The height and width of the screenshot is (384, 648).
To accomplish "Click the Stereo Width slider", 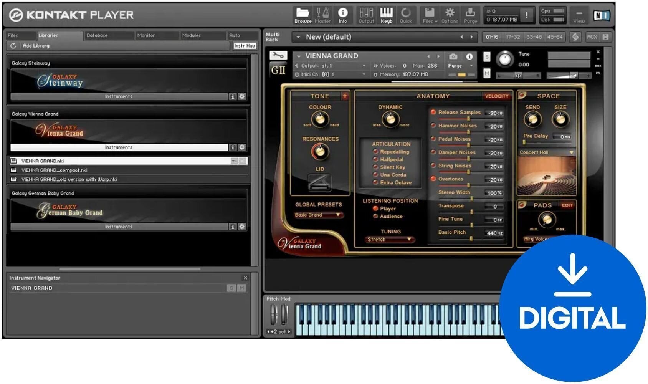I will point(471,198).
